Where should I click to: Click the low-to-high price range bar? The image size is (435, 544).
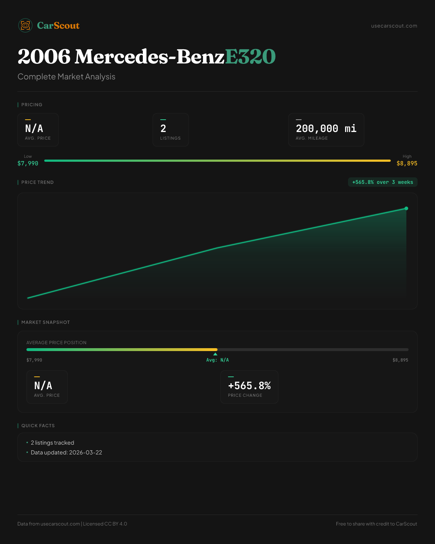(217, 161)
